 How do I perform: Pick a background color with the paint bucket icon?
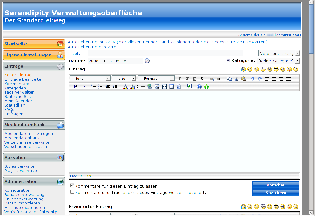click(132, 87)
